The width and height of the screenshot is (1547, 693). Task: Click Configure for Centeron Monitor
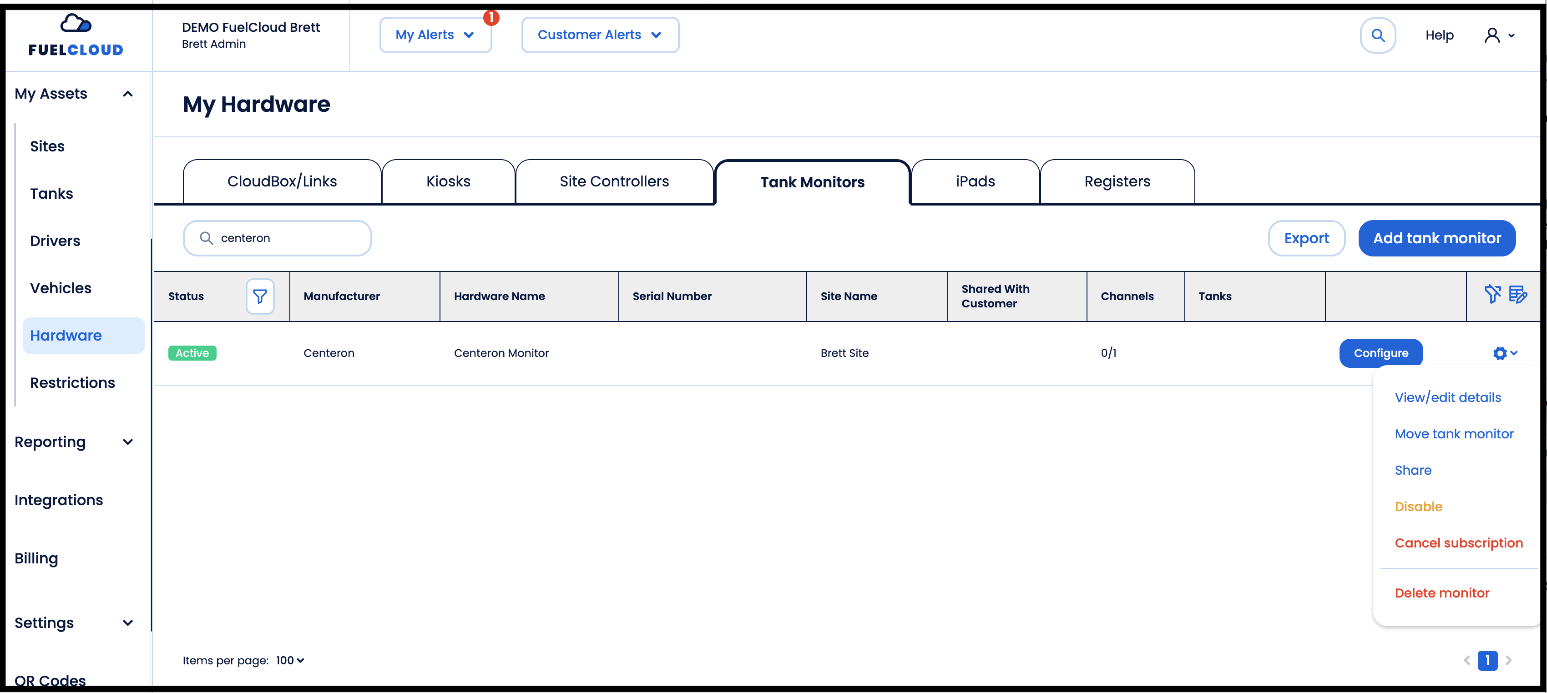1380,353
